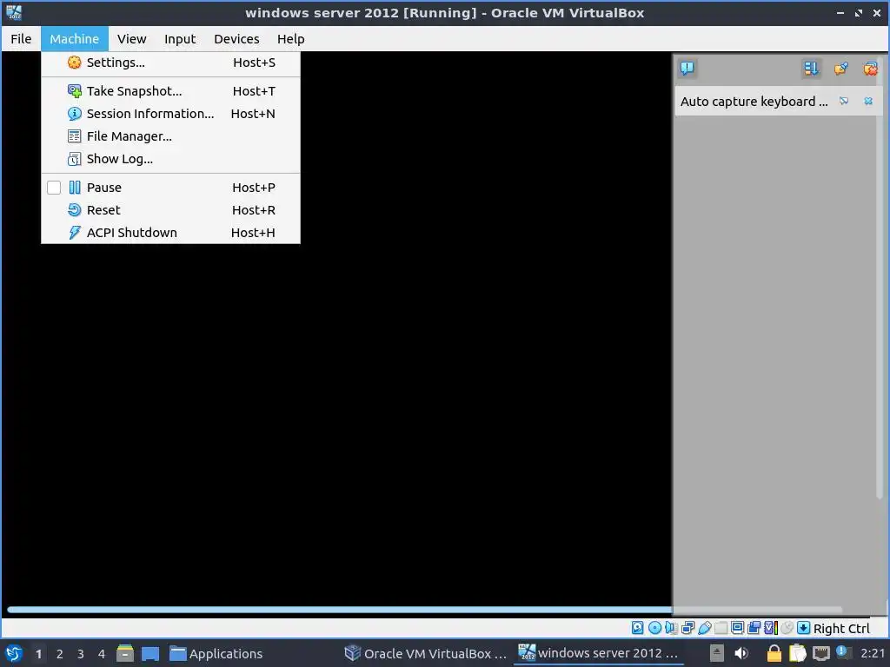Open the View menu
This screenshot has width=890, height=667.
pos(132,38)
